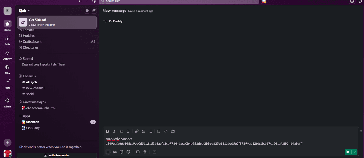Click the Slackbot unread badge showing 1
This screenshot has height=158, width=364.
tap(93, 122)
